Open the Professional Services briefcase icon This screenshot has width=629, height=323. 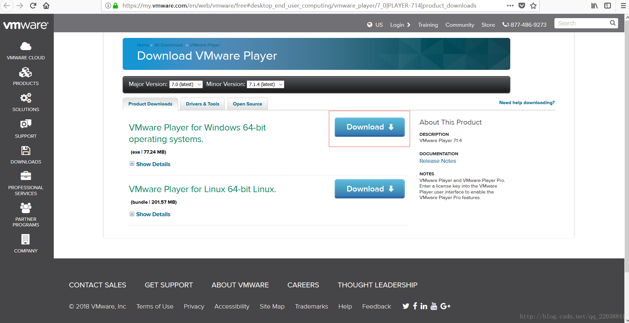tap(26, 176)
